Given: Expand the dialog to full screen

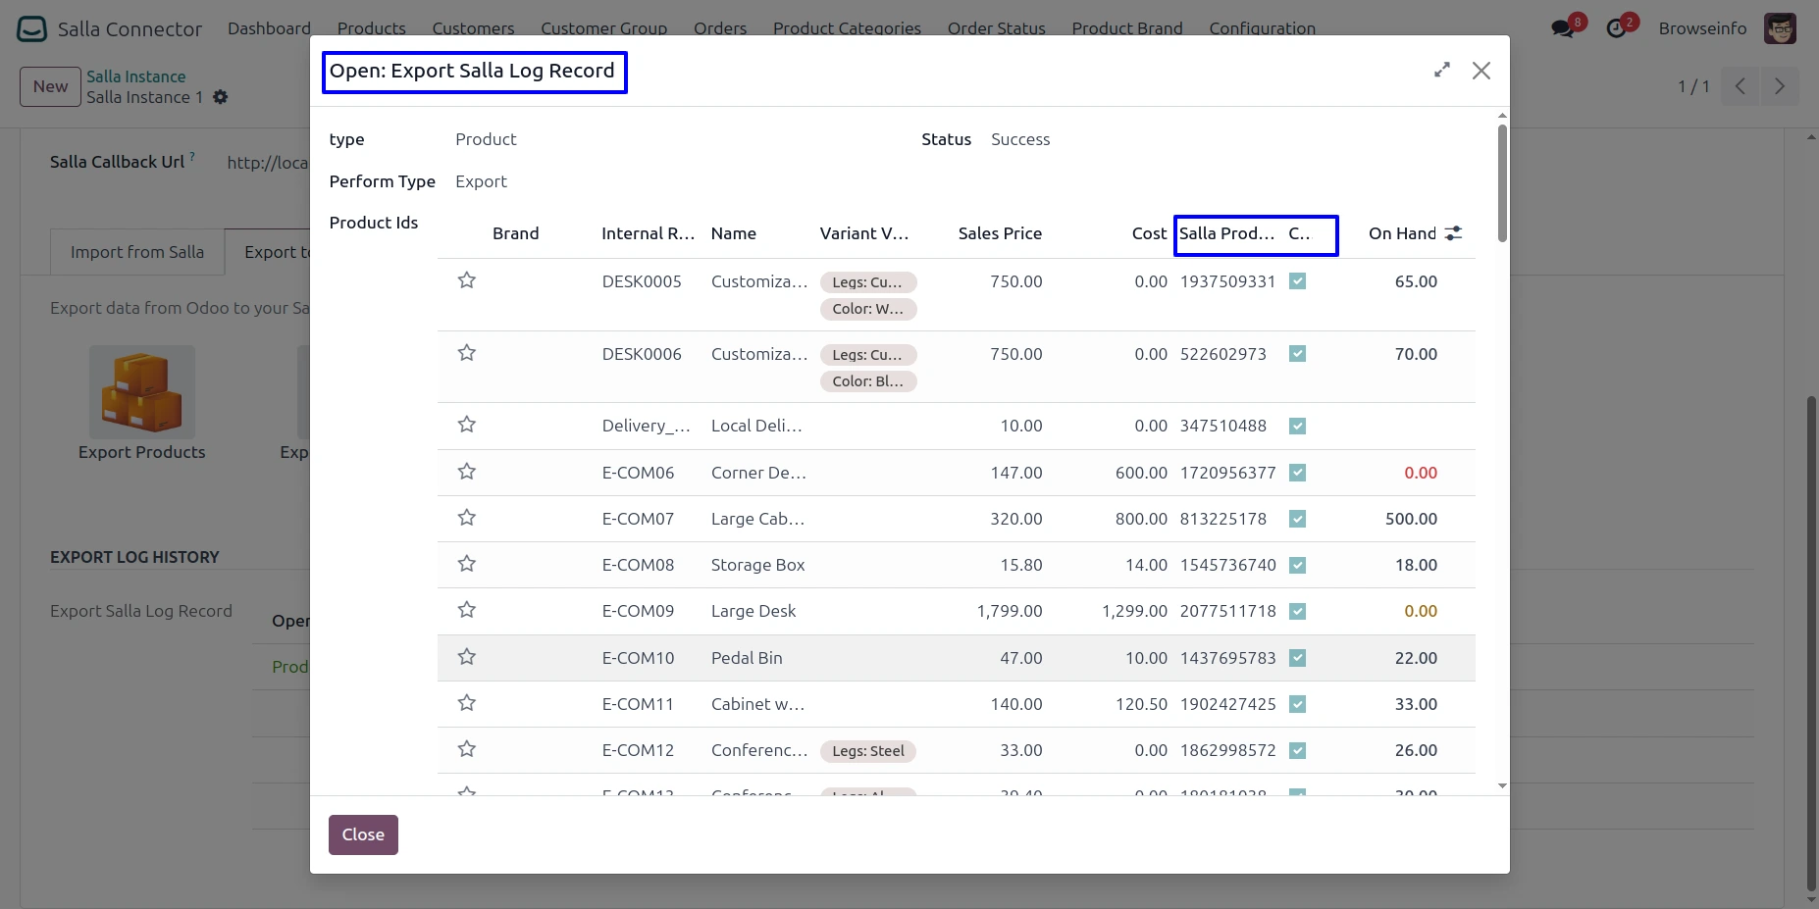Looking at the screenshot, I should click(x=1441, y=71).
